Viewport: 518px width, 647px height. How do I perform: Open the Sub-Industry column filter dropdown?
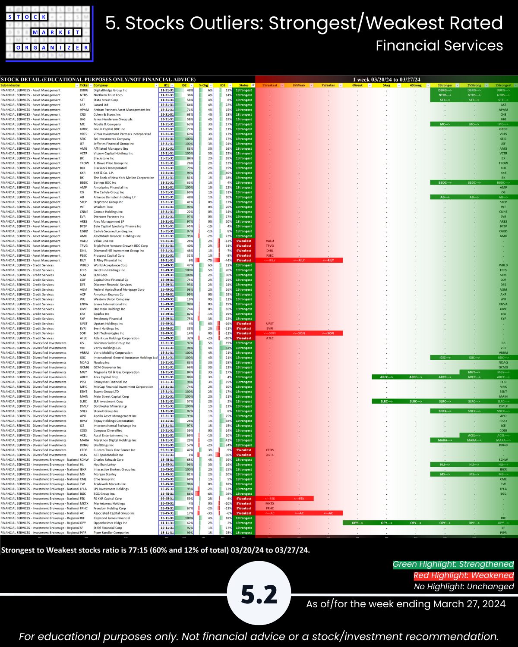76,85
